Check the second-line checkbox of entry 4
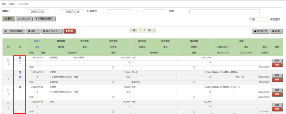 pyautogui.click(x=20, y=107)
